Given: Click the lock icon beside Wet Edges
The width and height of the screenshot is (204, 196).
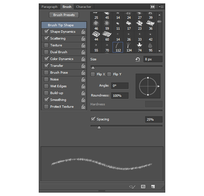Looking at the screenshot, I should [83, 86].
